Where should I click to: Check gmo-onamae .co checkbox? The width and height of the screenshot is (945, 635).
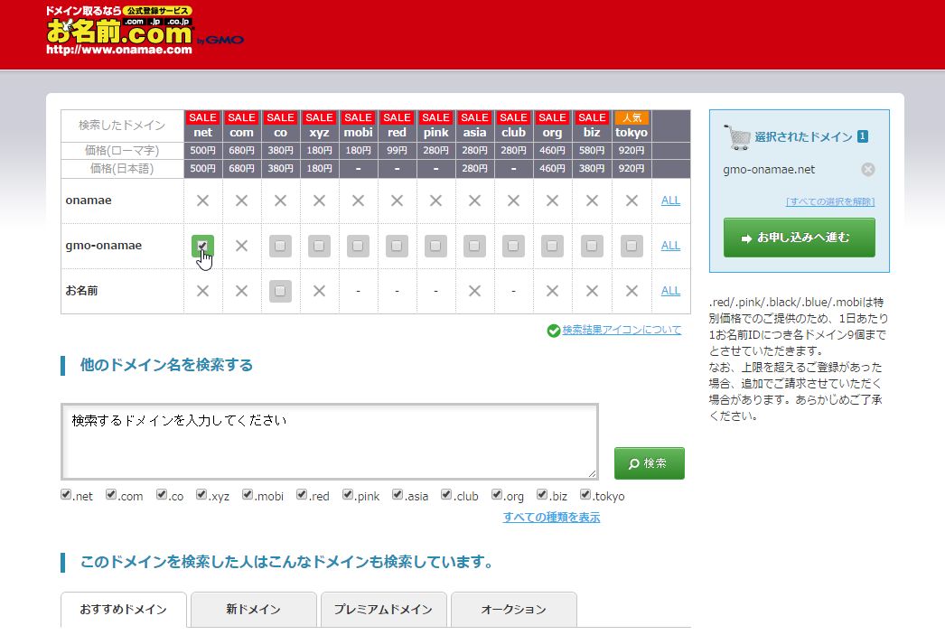[x=280, y=246]
